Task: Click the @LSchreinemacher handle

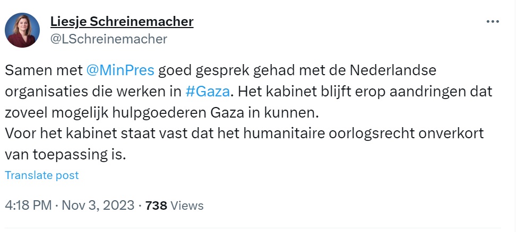Action: [109, 39]
